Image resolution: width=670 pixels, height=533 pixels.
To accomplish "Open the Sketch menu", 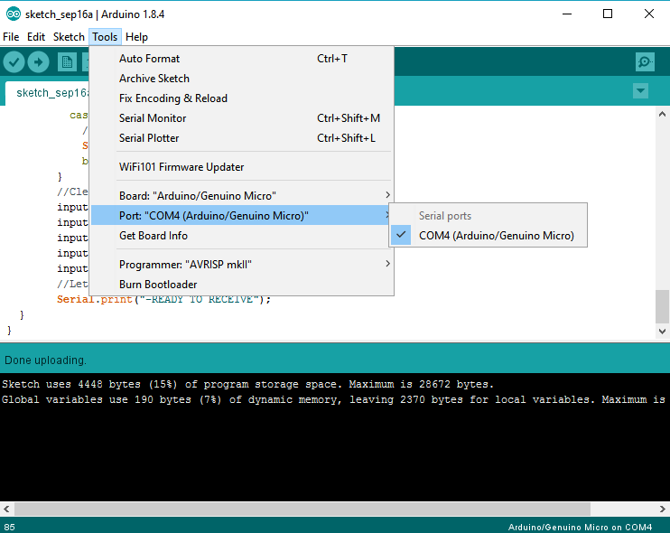I will click(x=69, y=37).
